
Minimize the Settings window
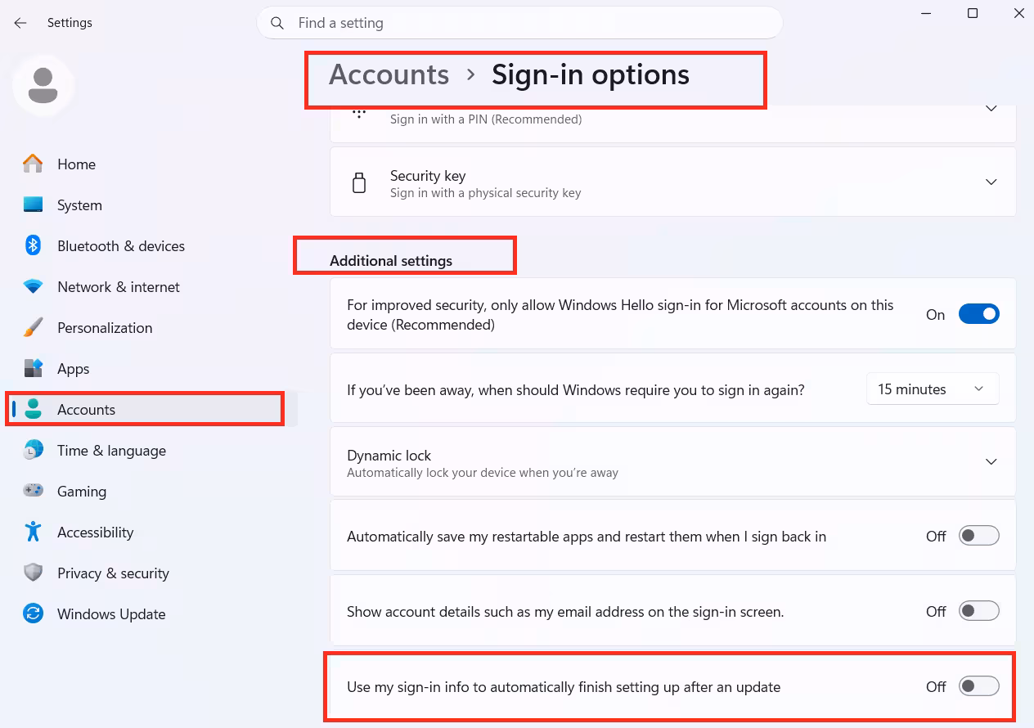(926, 13)
